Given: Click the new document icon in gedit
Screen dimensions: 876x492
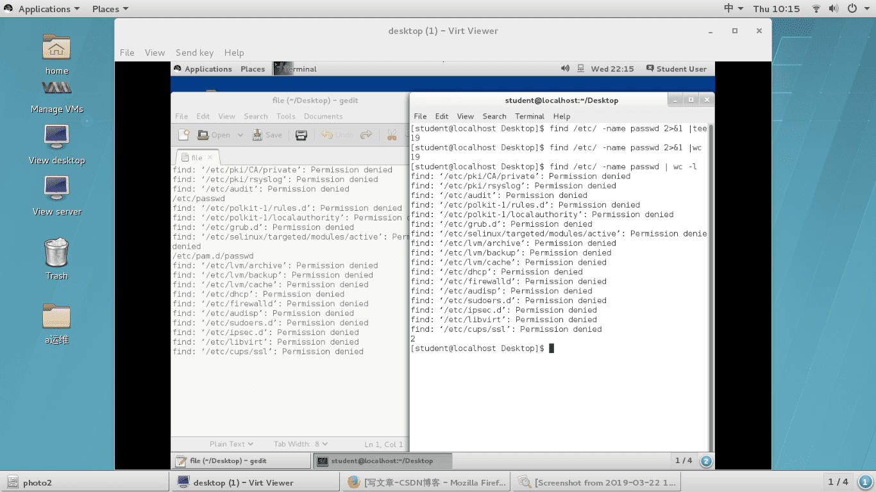Looking at the screenshot, I should click(x=184, y=135).
